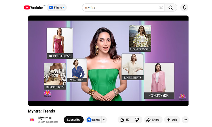The height and width of the screenshot is (127, 212).
Task: Click the Remix button
Action: 94,120
